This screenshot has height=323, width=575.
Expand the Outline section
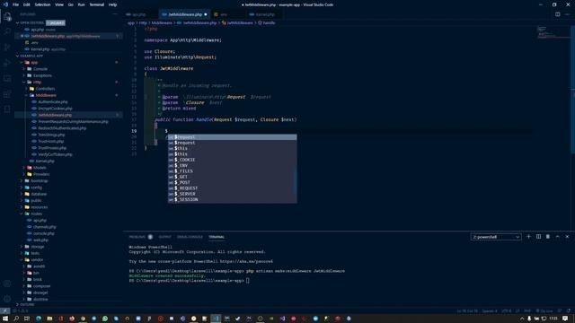coord(28,304)
